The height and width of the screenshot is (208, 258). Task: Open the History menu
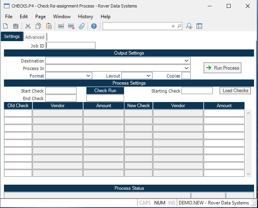point(85,17)
